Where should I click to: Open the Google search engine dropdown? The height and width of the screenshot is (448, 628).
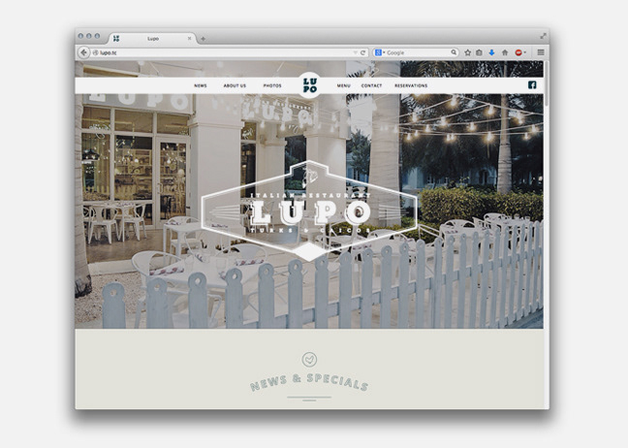(x=379, y=52)
